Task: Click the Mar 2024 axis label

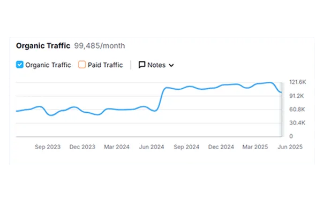Action: (x=117, y=147)
